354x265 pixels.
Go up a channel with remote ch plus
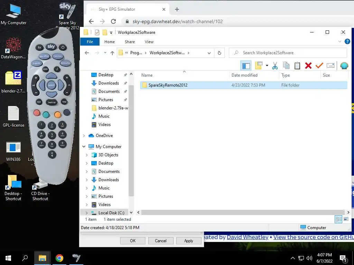[x=67, y=78]
